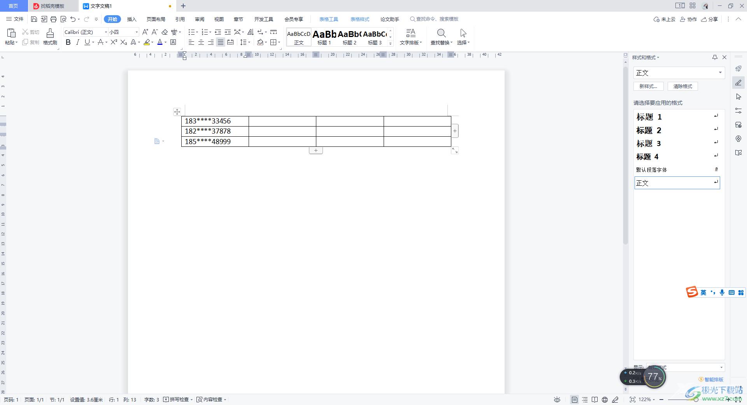Open the Review tab

tap(200, 19)
